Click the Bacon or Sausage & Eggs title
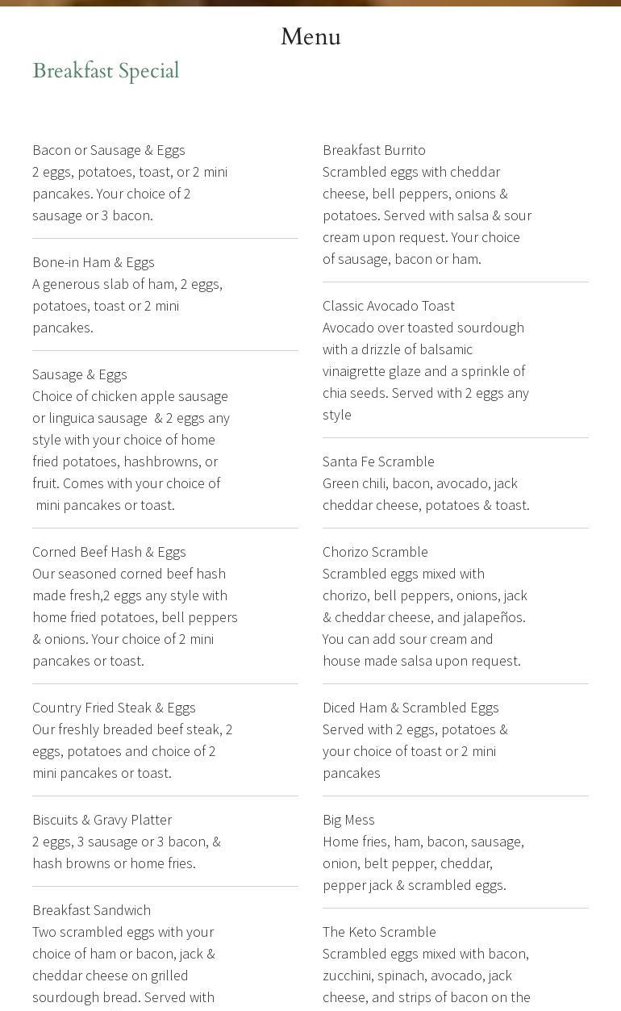Screen dimensions: 621x1011 point(109,150)
